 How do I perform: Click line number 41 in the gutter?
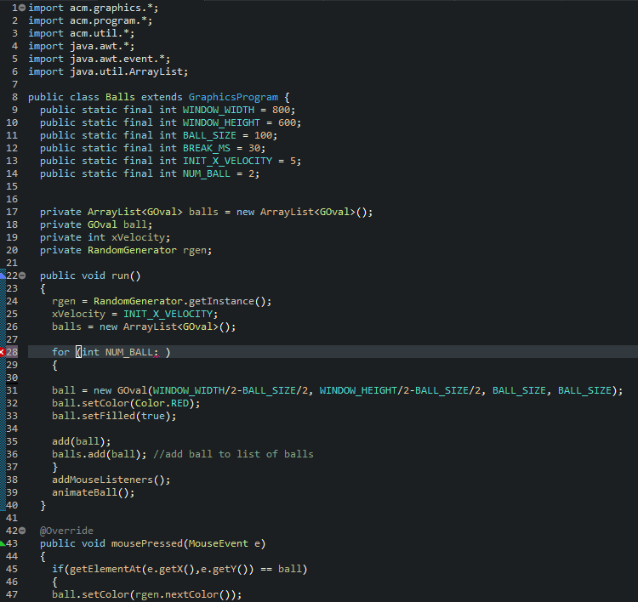point(12,518)
